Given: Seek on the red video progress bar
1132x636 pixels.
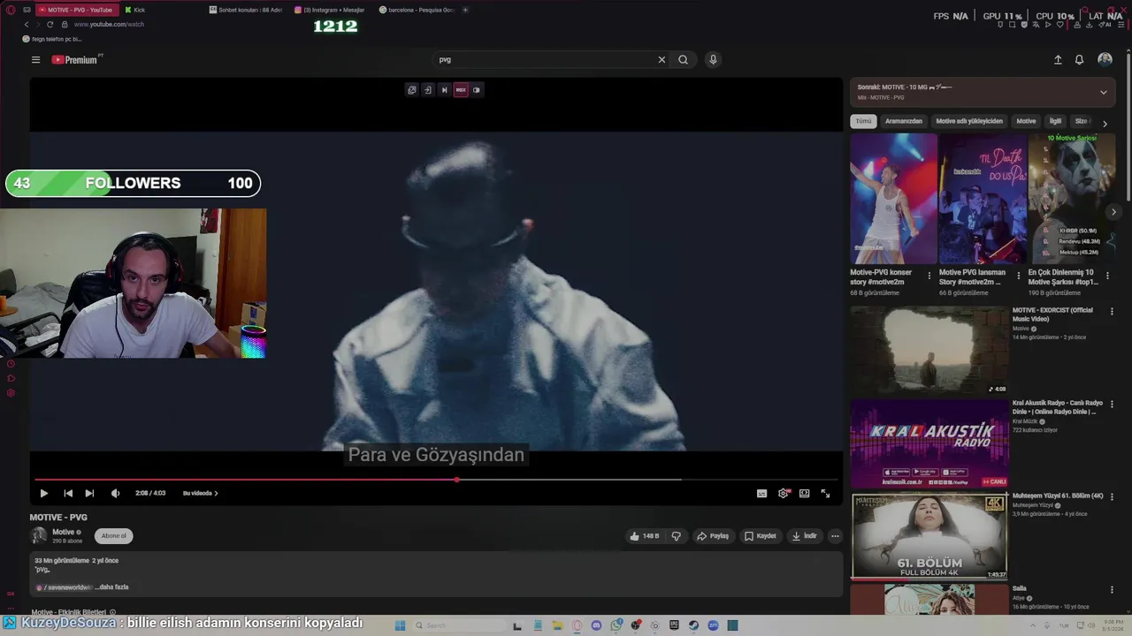Looking at the screenshot, I should pos(439,481).
